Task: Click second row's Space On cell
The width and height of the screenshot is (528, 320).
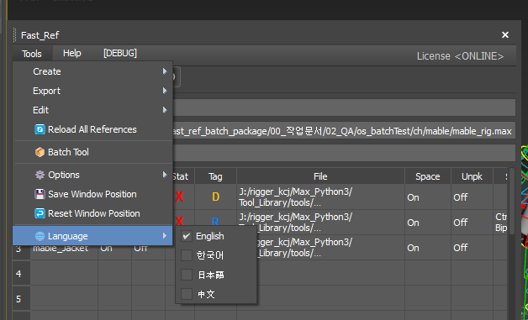Action: click(428, 223)
